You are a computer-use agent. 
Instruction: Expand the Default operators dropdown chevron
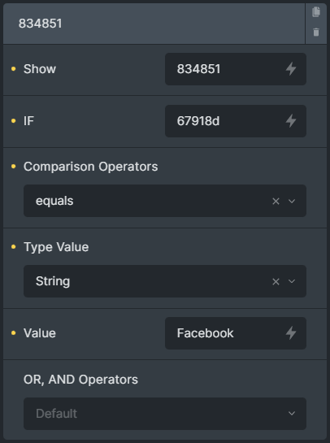(292, 414)
